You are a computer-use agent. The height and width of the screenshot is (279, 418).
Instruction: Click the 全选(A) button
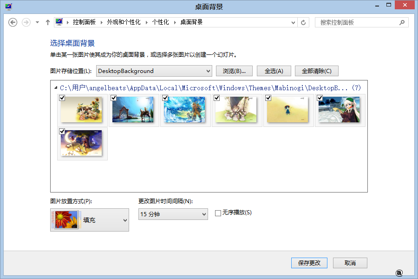(x=274, y=71)
